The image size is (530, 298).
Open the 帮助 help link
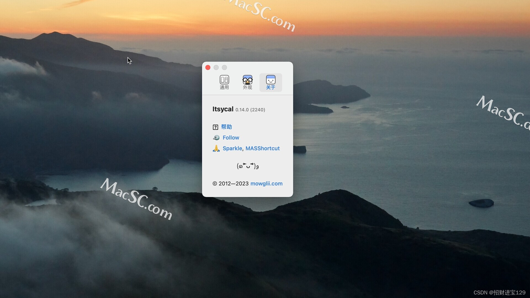(x=226, y=127)
